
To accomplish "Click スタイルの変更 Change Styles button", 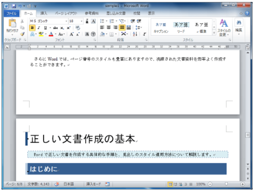I will pyautogui.click(x=224, y=28).
